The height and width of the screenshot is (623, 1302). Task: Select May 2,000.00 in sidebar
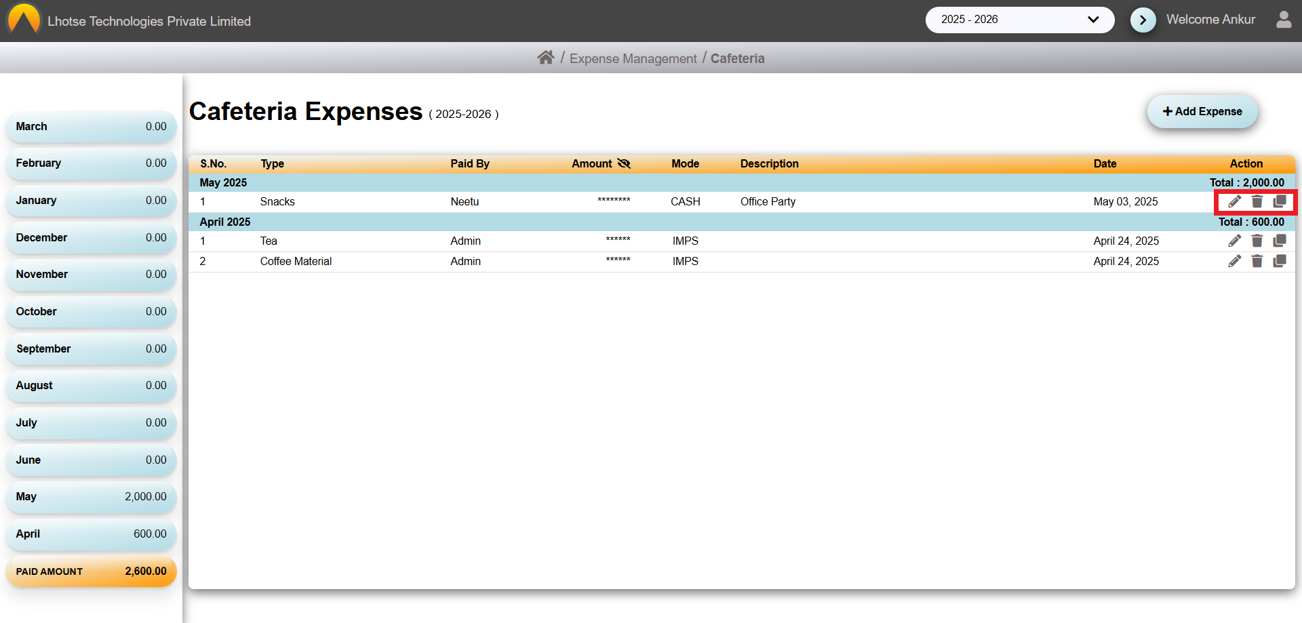[x=91, y=497]
